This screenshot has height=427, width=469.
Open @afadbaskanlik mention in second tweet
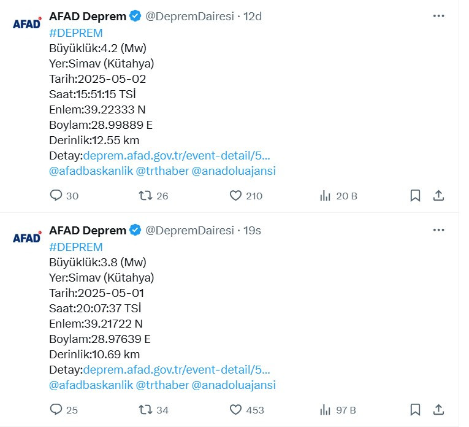click(91, 385)
